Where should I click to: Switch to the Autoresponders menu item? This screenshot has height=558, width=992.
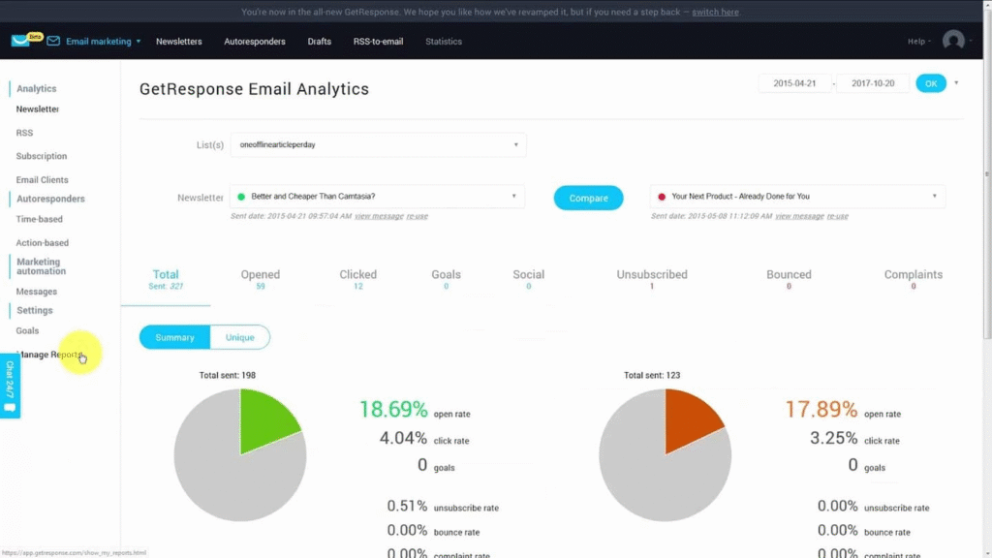[255, 42]
